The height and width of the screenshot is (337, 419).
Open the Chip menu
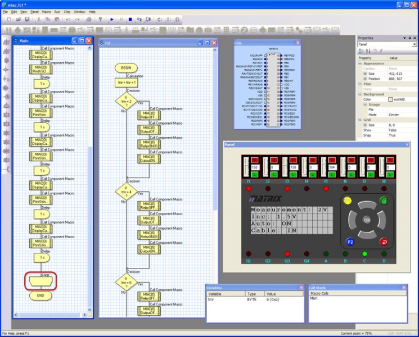tap(67, 12)
